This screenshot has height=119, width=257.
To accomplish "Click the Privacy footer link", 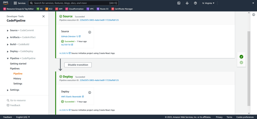I will pyautogui.click(x=219, y=117).
